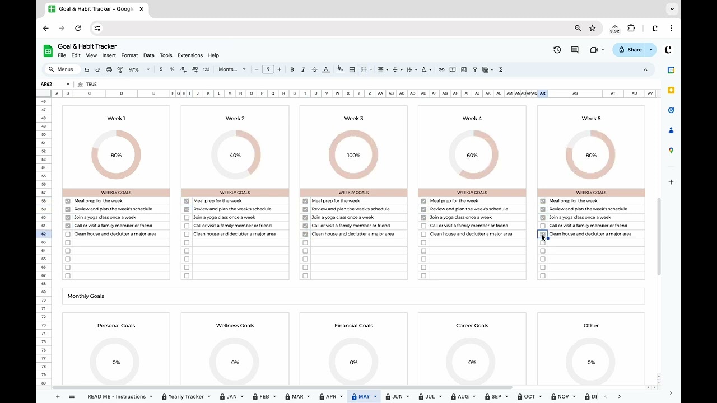Open name box dropdown arrow

[68, 85]
